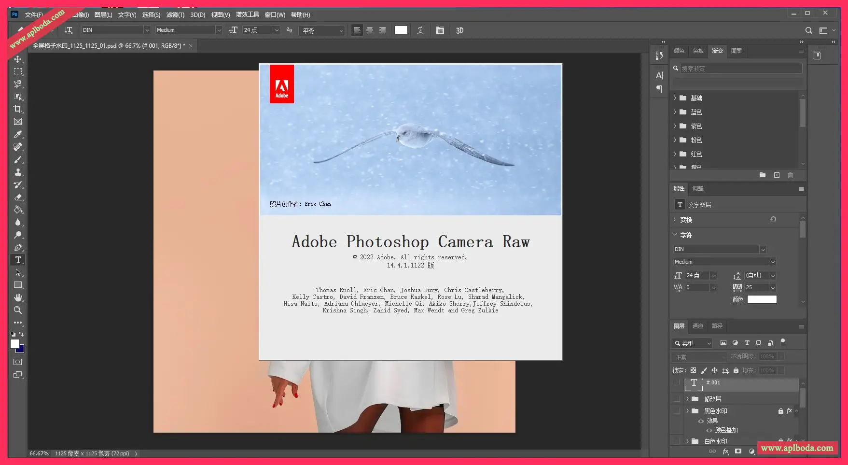Select the Hand tool
The image size is (848, 465).
coord(18,297)
